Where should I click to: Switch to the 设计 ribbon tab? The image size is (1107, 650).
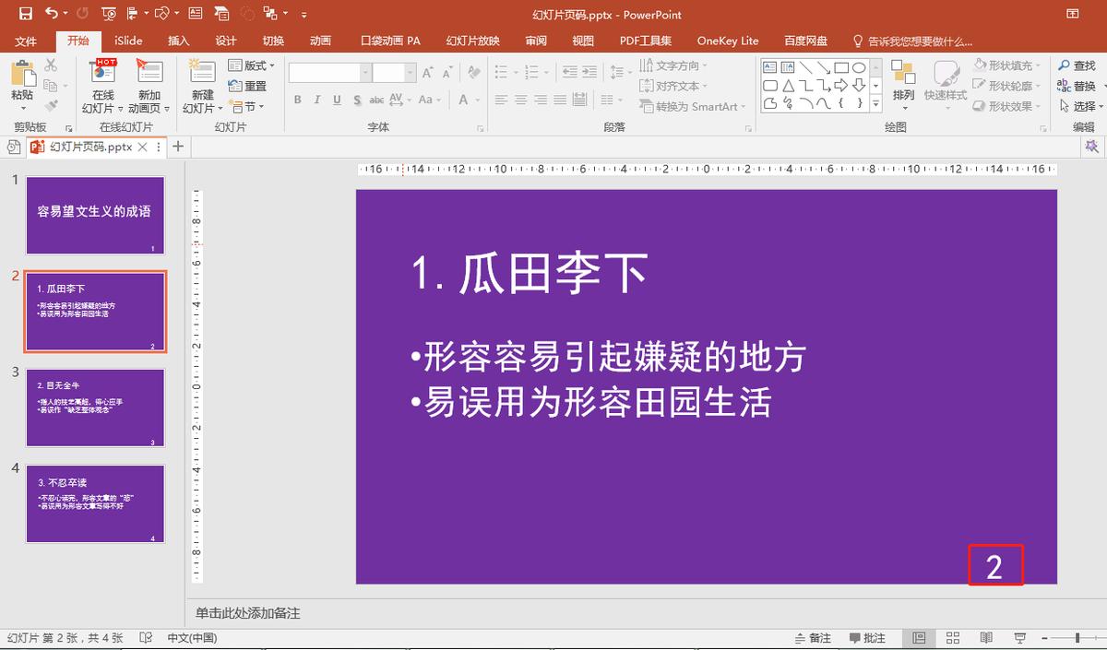point(226,41)
